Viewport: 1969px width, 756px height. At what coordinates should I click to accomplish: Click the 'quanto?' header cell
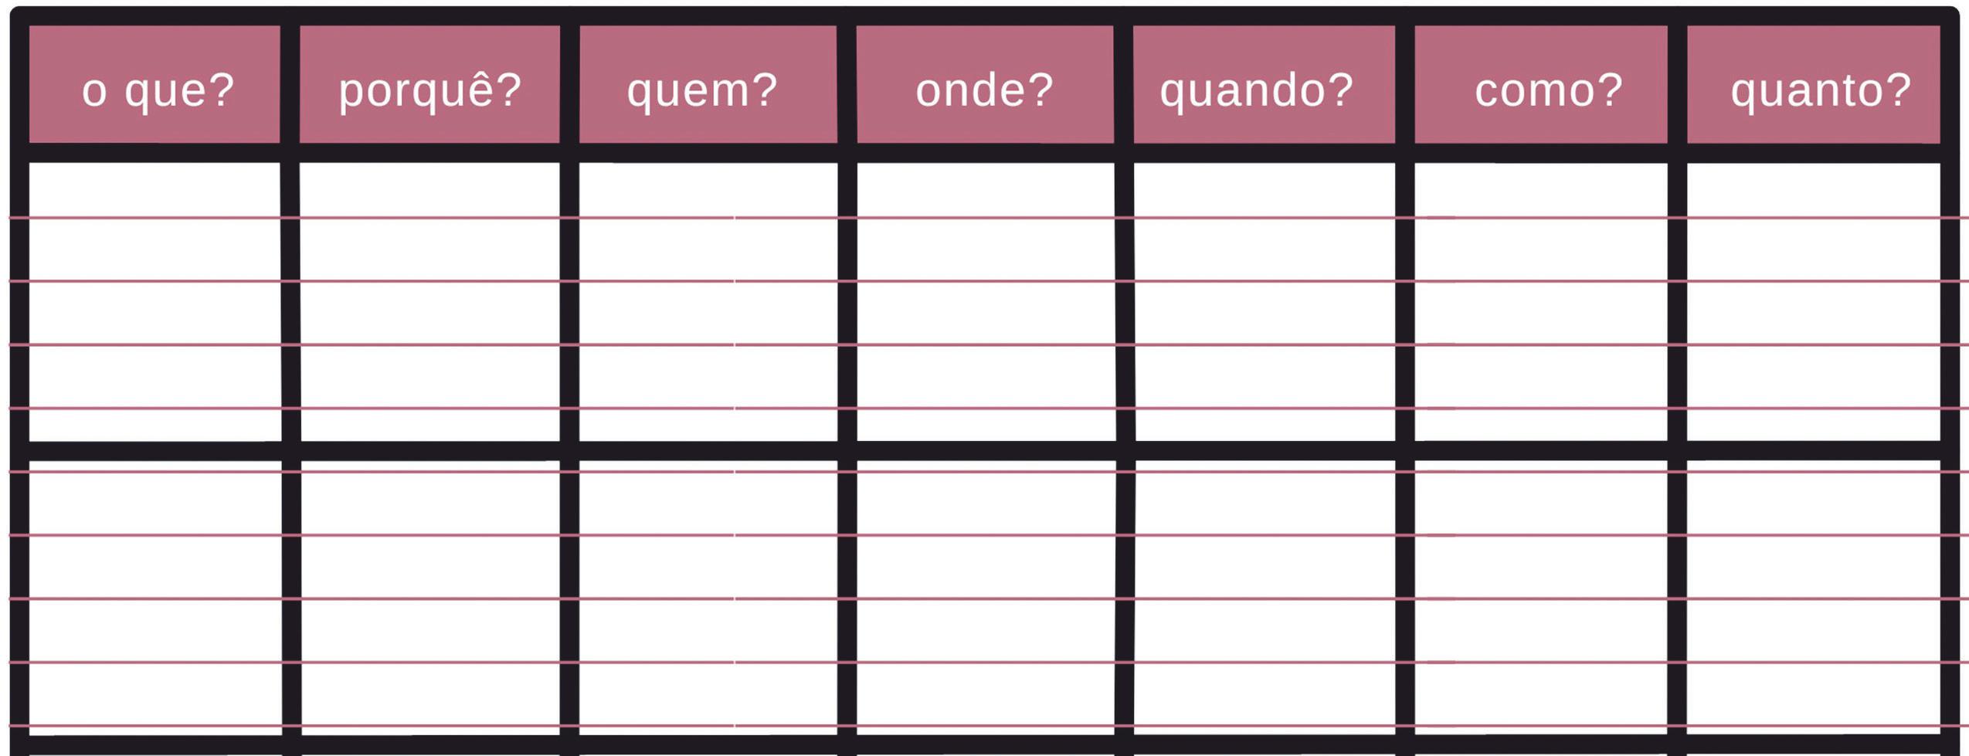(1814, 84)
